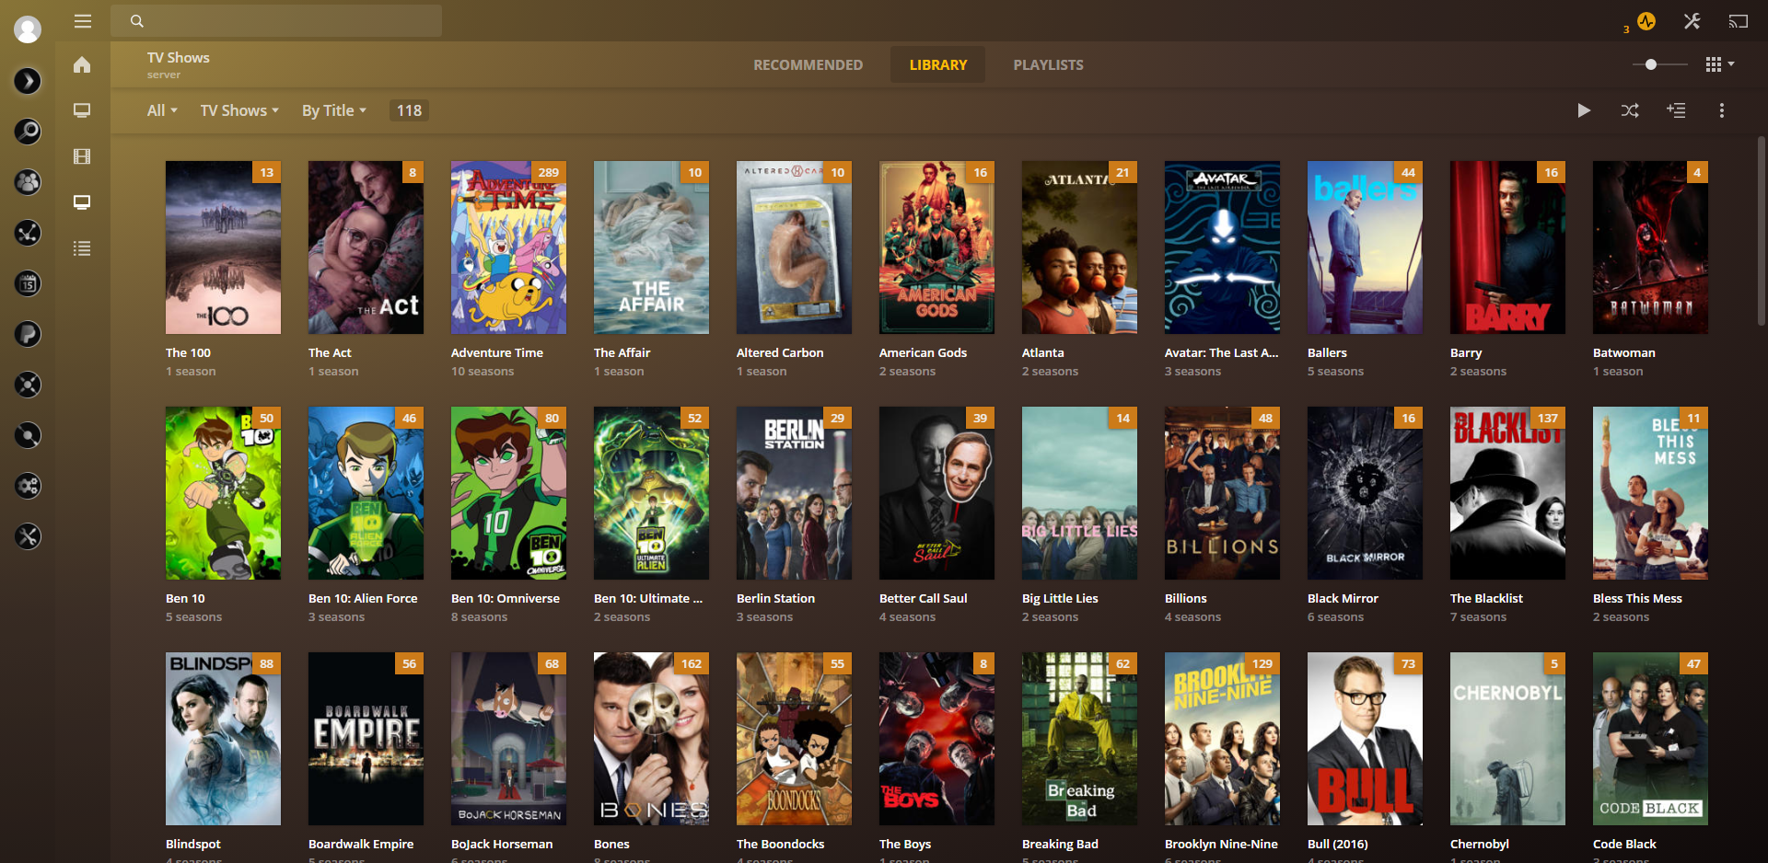Open the Chernobyl poster

point(1507,739)
